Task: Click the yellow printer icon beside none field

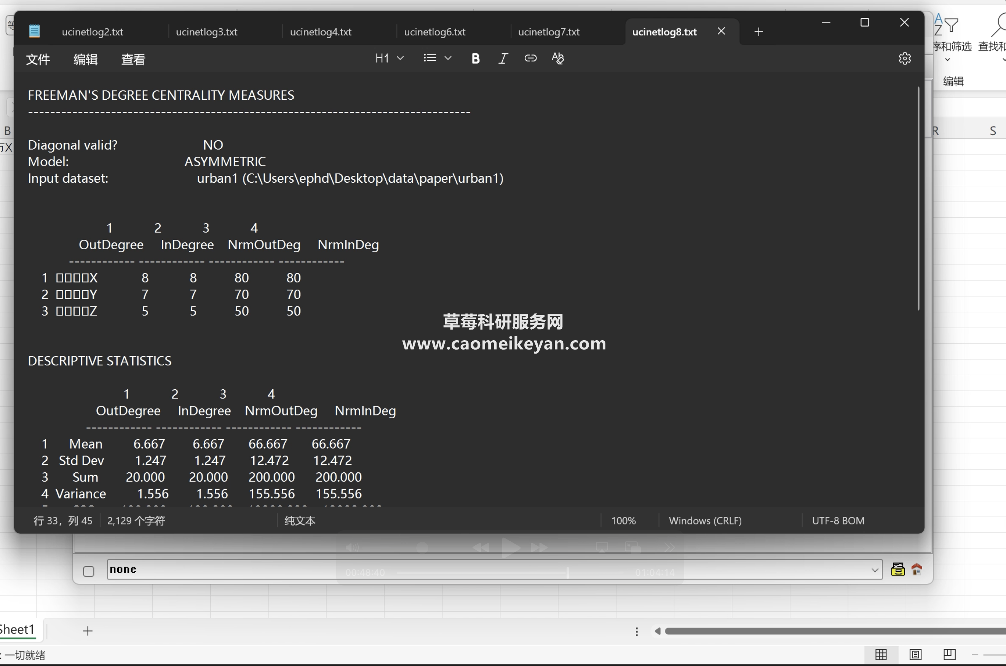Action: 897,569
